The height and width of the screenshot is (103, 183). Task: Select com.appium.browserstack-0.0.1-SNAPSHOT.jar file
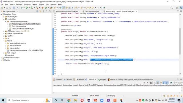tap(25, 50)
